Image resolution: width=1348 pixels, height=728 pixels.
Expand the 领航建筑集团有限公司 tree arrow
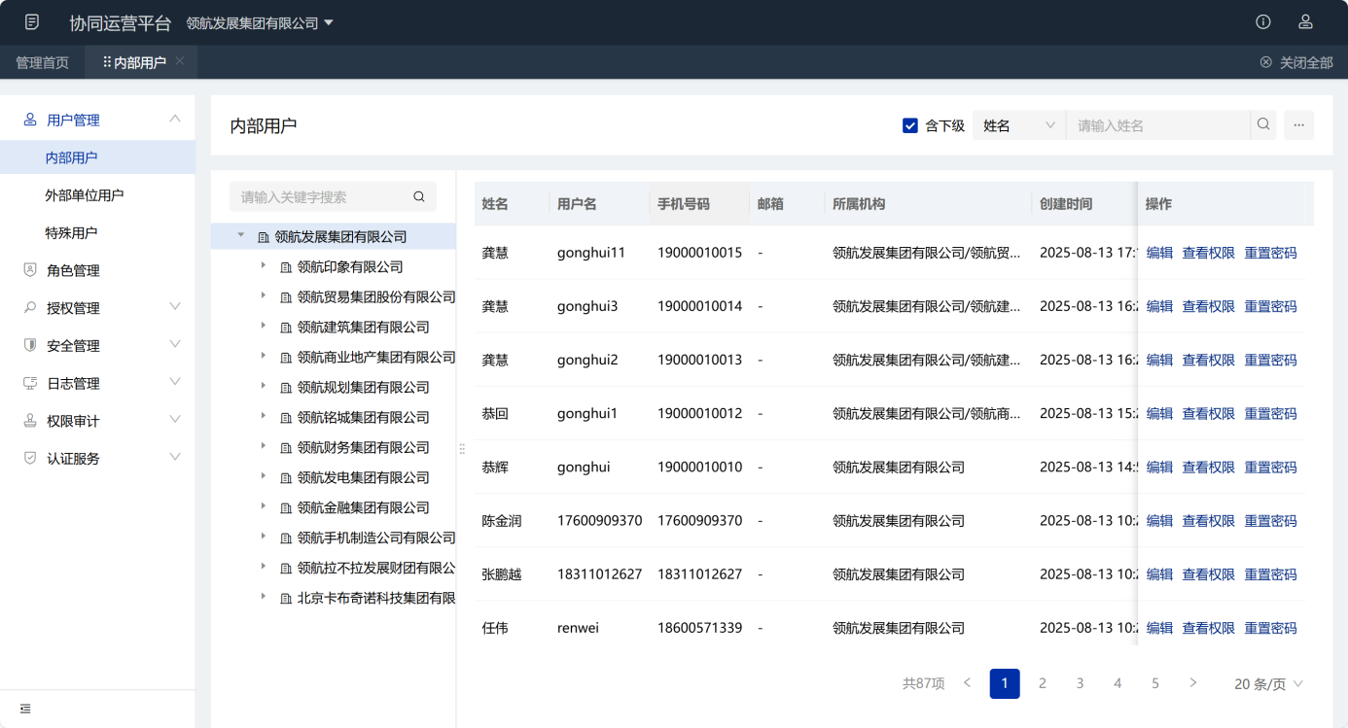click(264, 326)
